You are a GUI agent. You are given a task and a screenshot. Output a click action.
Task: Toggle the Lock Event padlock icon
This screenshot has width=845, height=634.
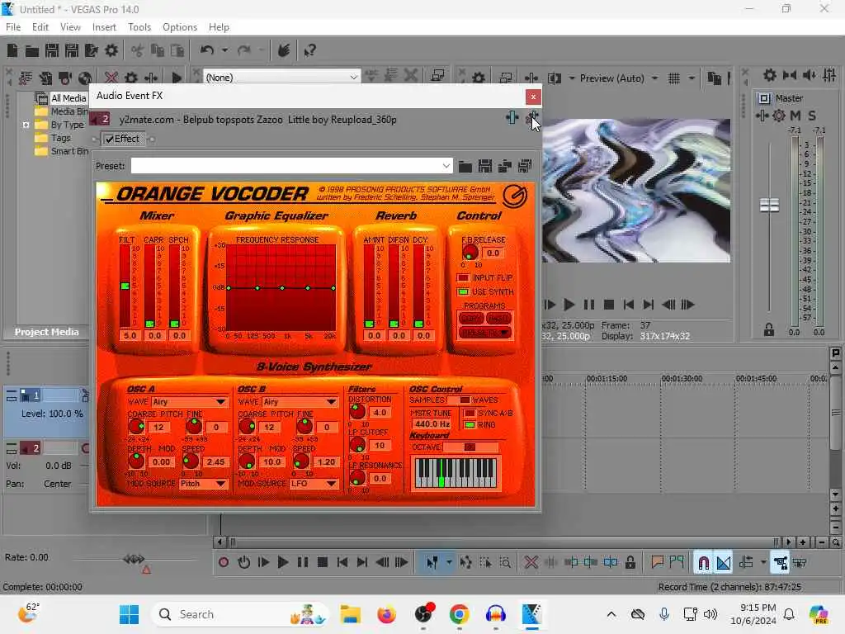[630, 562]
